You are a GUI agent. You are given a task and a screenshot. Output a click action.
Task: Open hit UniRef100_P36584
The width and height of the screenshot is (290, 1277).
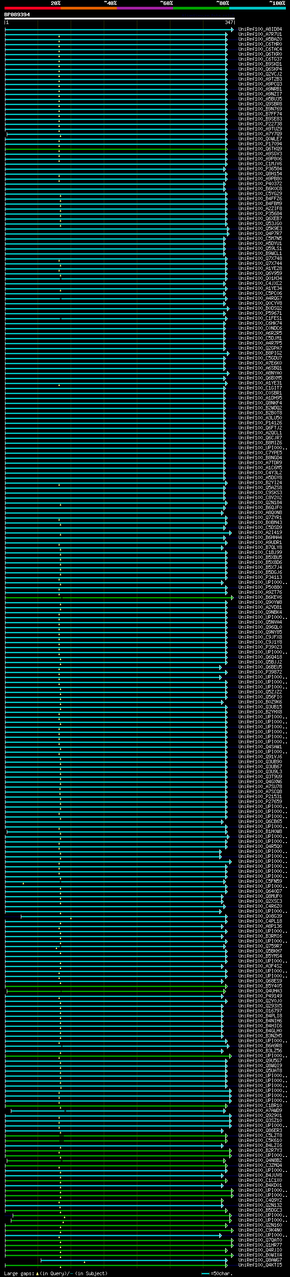(x=260, y=169)
